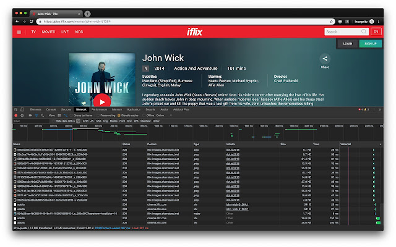Sort by Waterfall column arrow
This screenshot has width=396, height=247.
(381, 144)
